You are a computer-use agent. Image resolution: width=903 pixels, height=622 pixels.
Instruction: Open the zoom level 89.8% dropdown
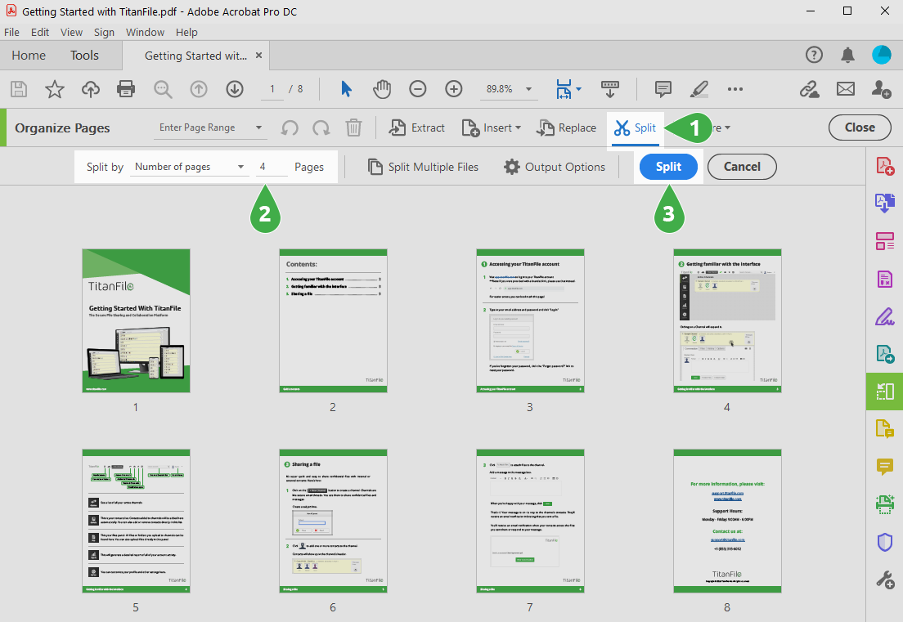[509, 89]
